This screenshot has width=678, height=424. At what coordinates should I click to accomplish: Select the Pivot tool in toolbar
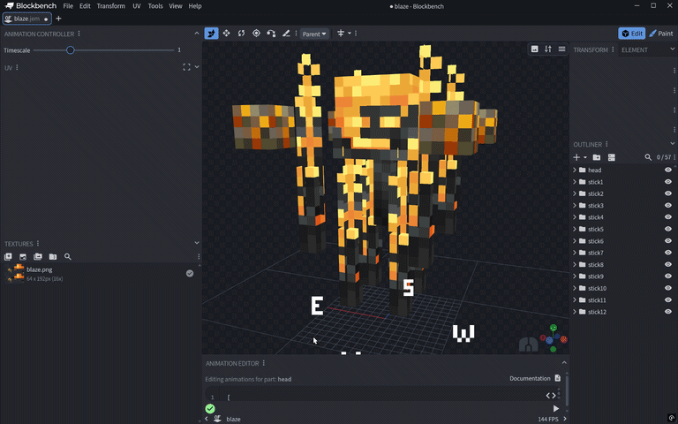[x=256, y=34]
